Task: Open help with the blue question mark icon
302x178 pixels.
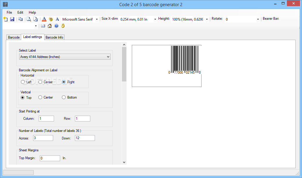Action: (56, 26)
